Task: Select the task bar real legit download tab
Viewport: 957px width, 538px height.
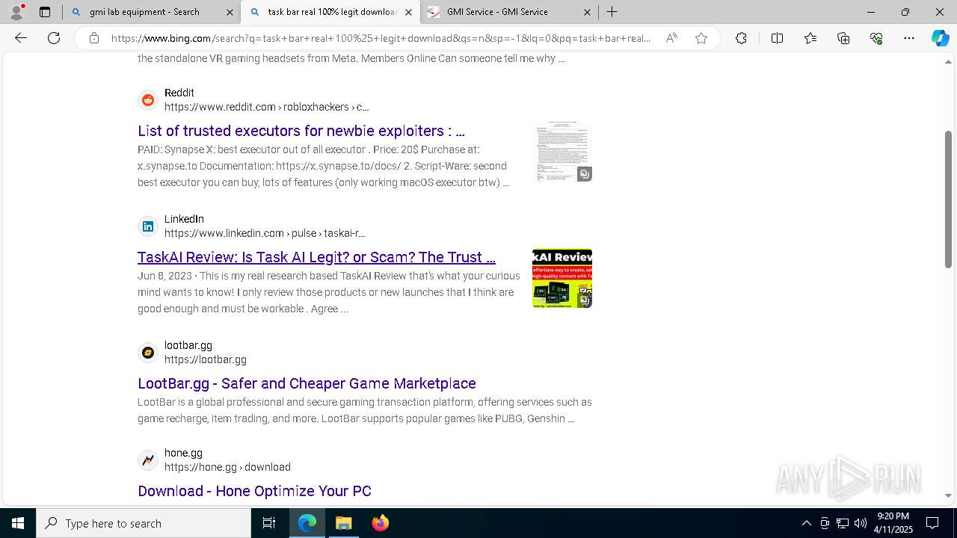Action: (330, 12)
